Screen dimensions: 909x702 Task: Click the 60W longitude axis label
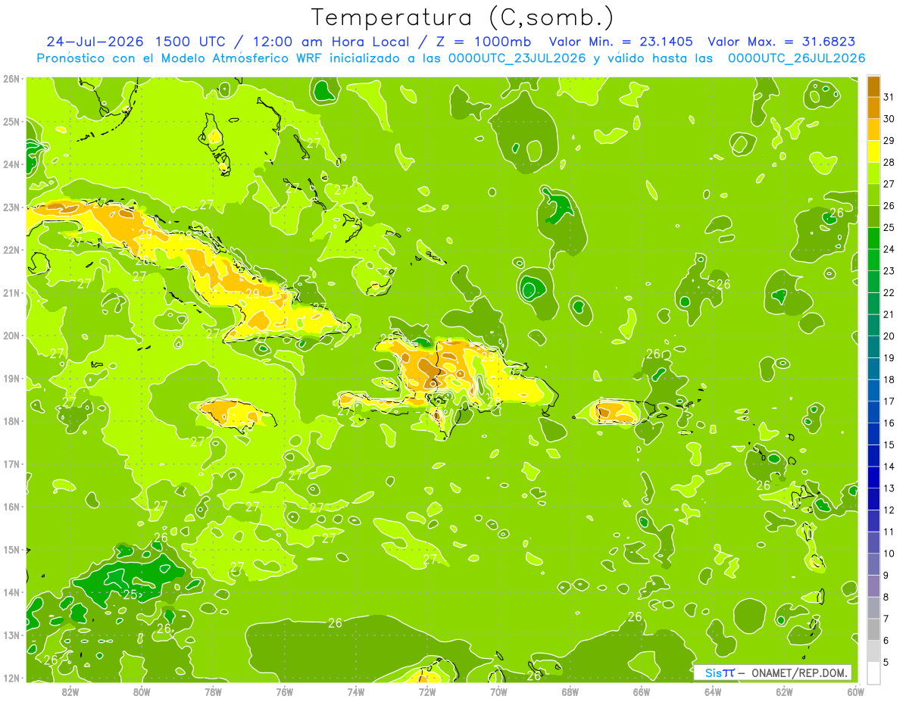pos(855,691)
